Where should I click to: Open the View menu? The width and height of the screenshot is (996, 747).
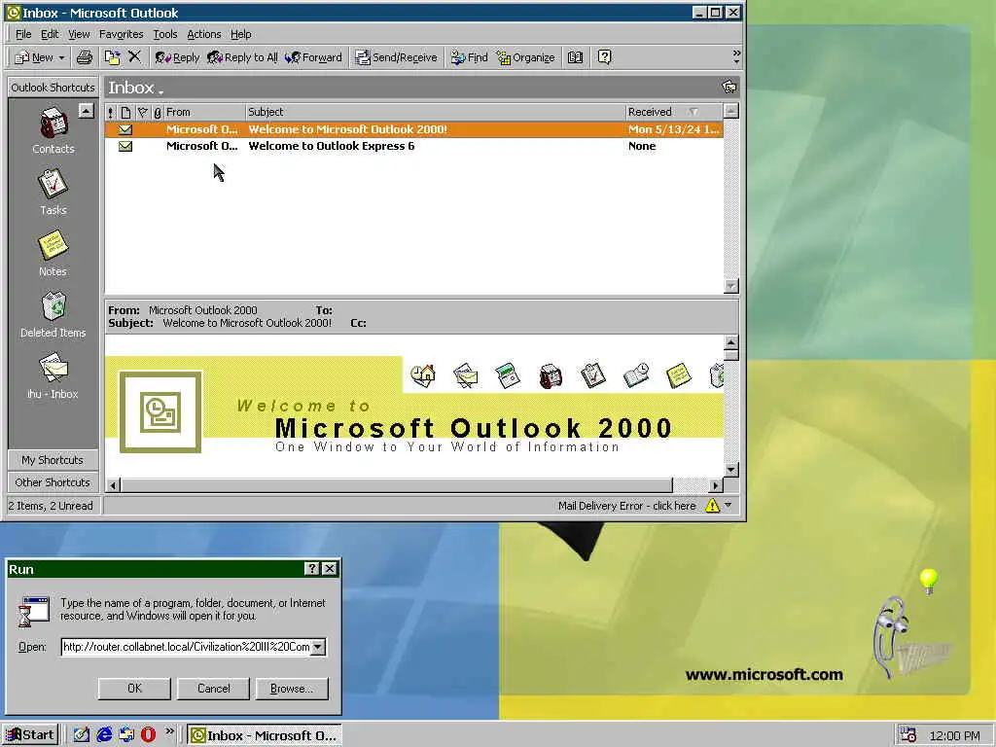click(80, 34)
